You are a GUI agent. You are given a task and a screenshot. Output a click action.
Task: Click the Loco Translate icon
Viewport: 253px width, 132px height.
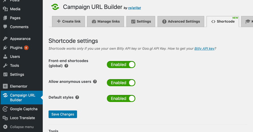click(5, 118)
